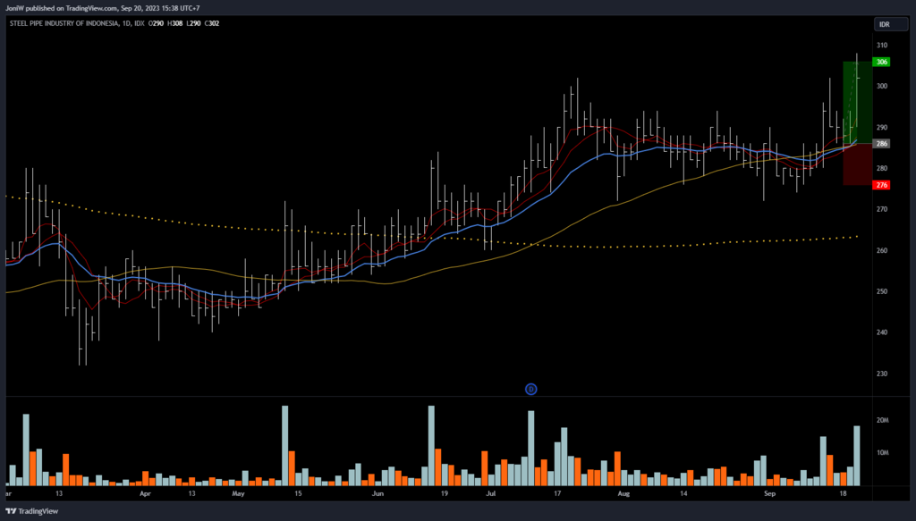Viewport: 916px width, 521px height.
Task: Click the 230 level on price axis
Action: tap(882, 374)
